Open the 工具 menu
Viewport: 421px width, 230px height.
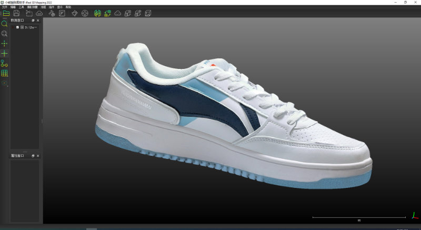coord(21,7)
